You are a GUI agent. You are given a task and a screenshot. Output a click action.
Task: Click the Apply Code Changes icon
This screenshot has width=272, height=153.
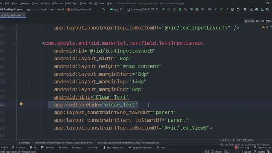[x=175, y=9]
